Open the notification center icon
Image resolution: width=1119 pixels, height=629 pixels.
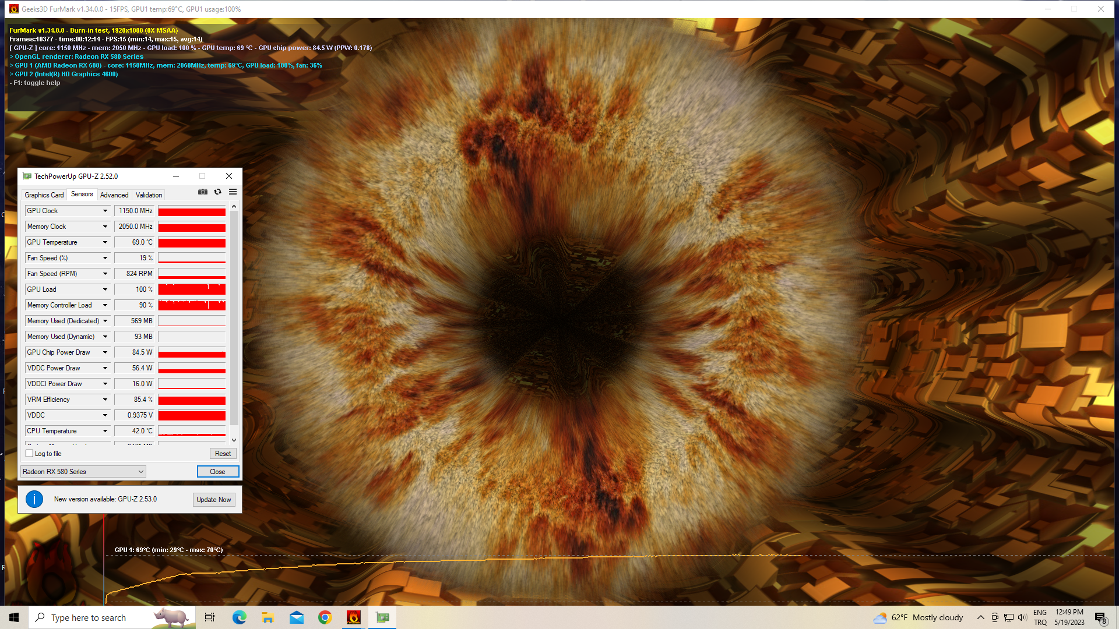(1100, 617)
